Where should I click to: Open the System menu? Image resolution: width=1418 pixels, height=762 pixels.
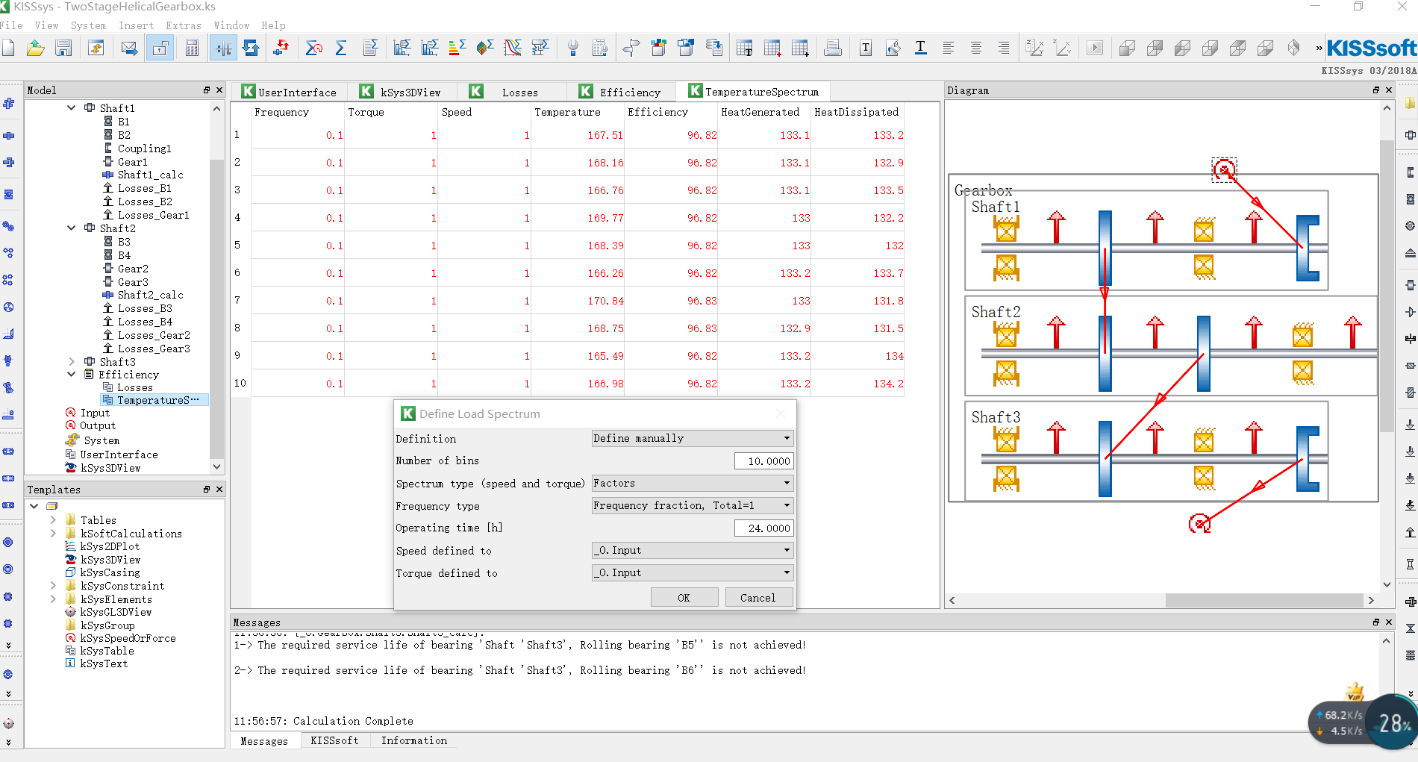[88, 25]
